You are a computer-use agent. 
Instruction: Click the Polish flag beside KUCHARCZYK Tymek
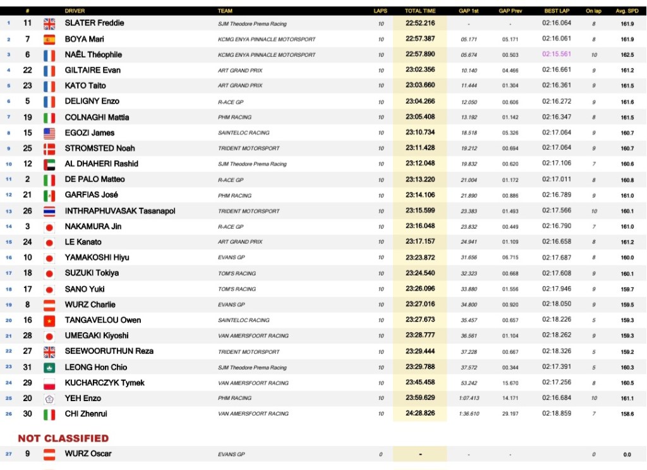click(49, 383)
